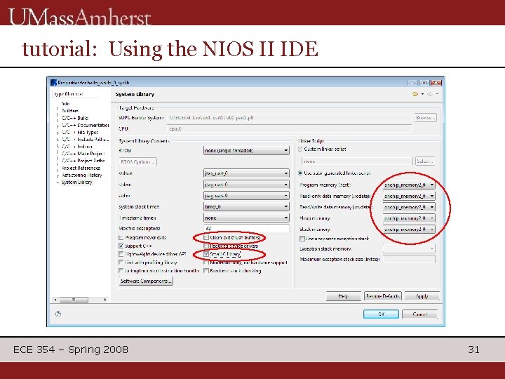Open the Exception stack memory dropdown
505x379 pixels.
(x=409, y=248)
